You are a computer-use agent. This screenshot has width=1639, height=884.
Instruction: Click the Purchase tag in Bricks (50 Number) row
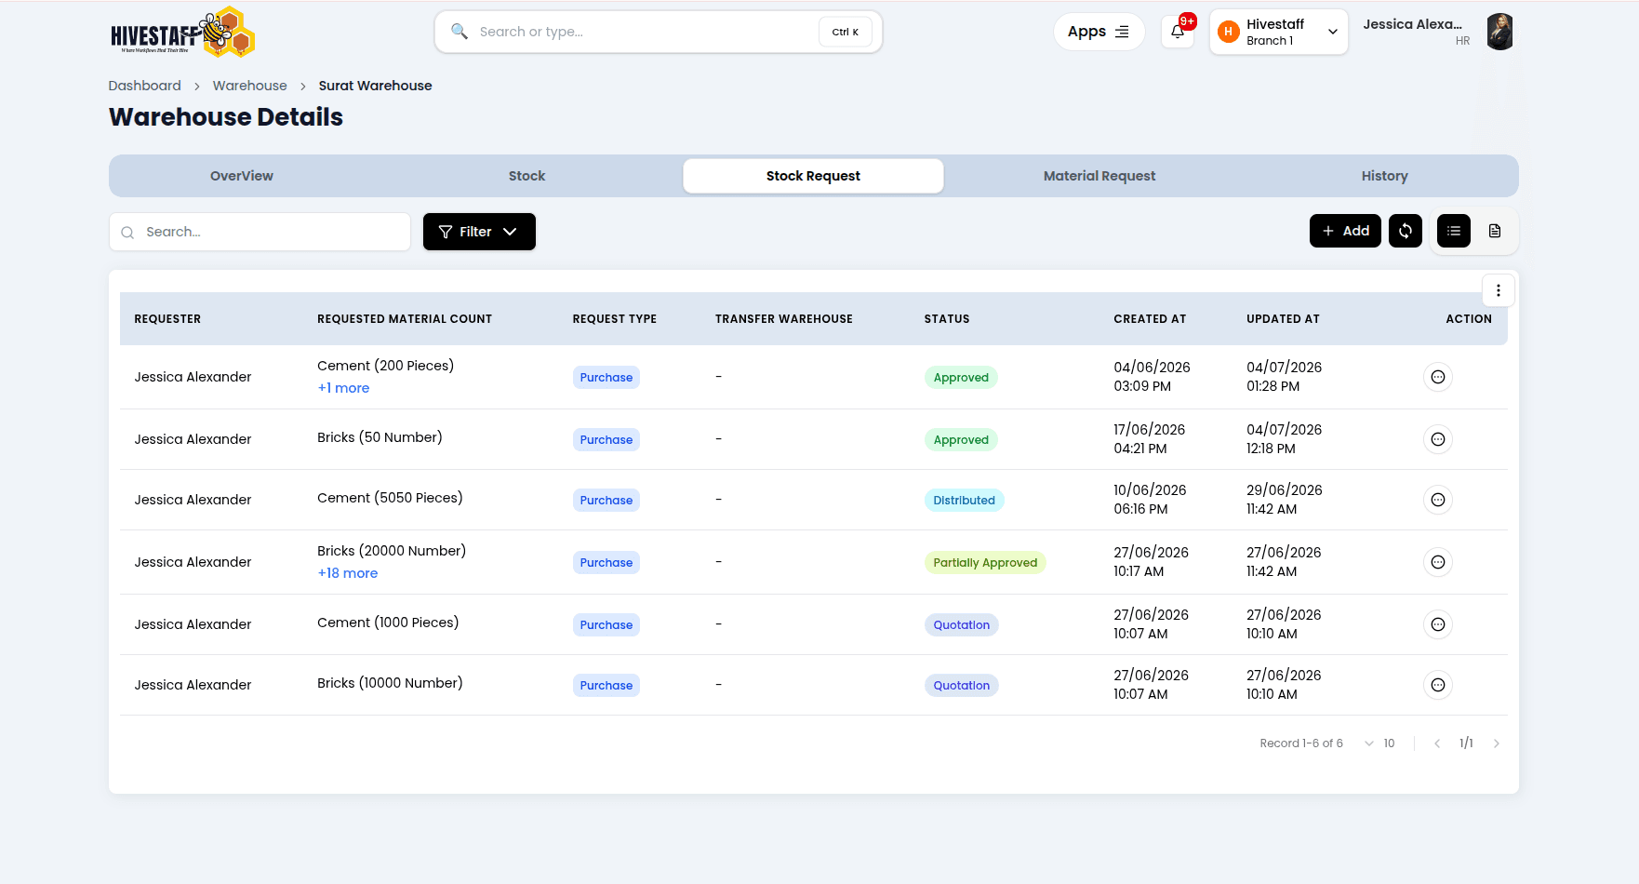[x=606, y=439]
